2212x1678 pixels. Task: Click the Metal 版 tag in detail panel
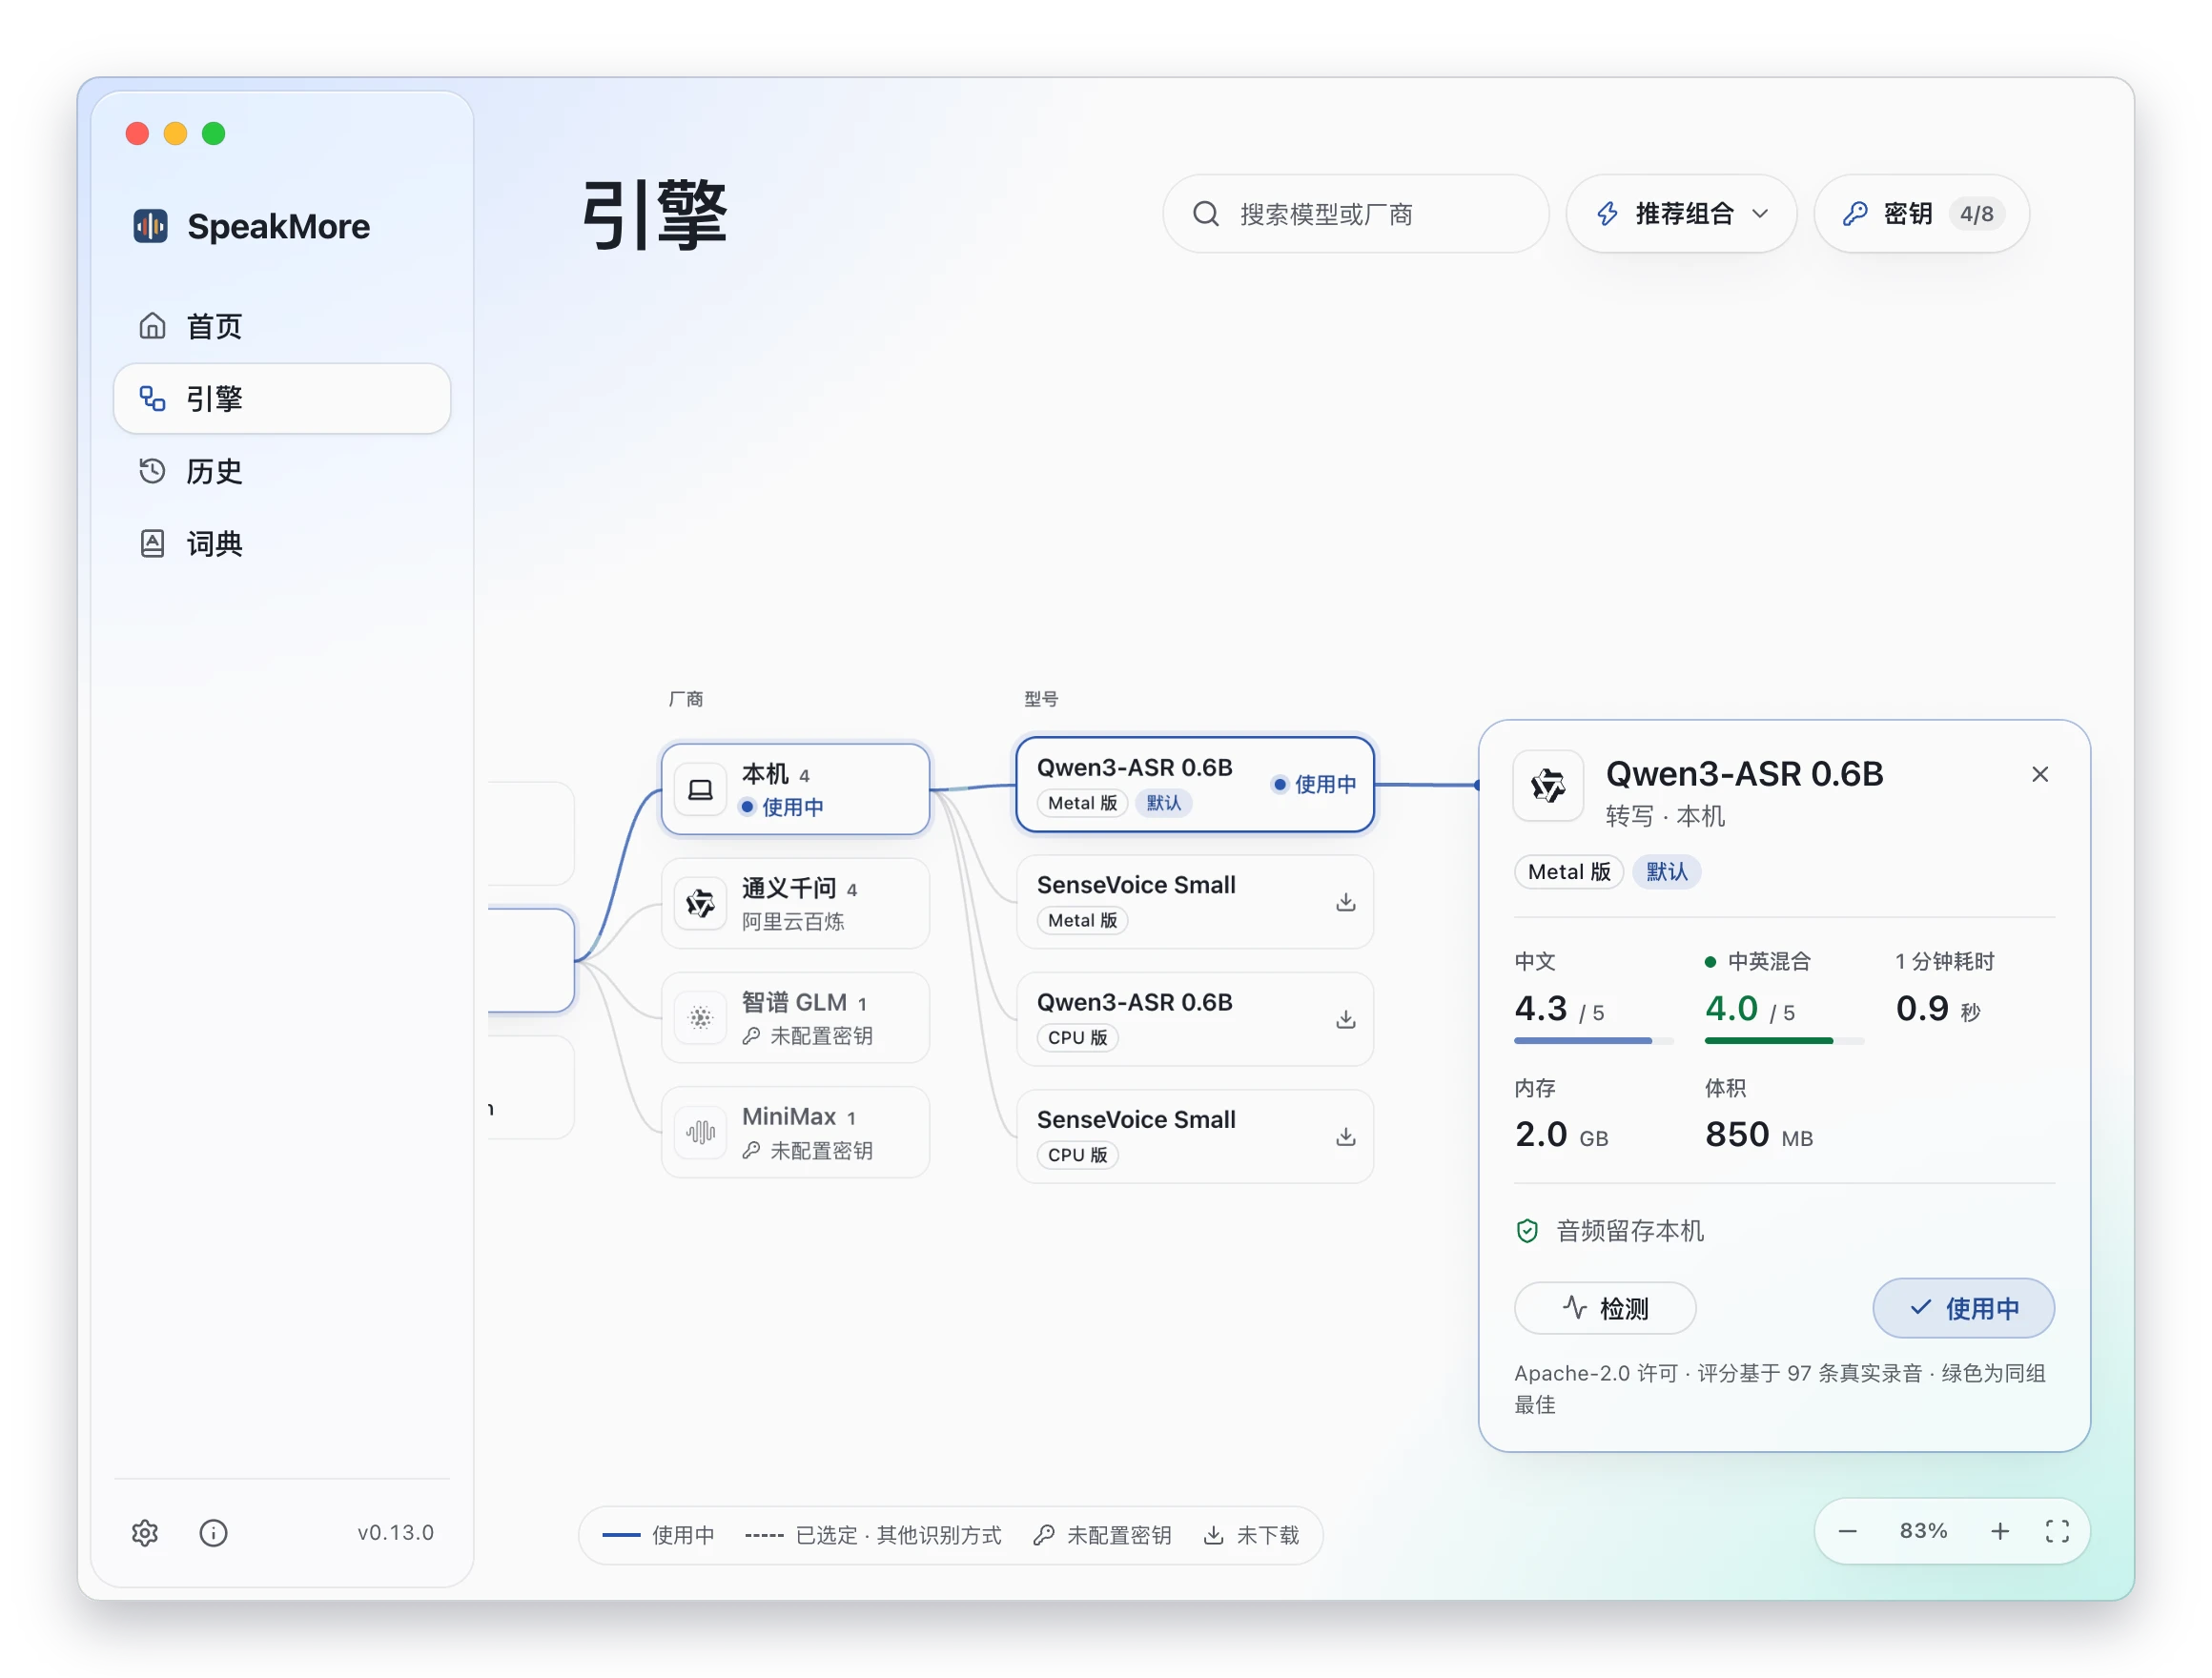pyautogui.click(x=1568, y=871)
